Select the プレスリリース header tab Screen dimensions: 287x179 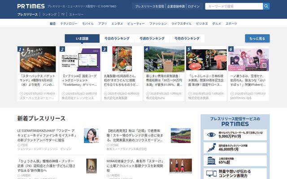[x=27, y=14]
